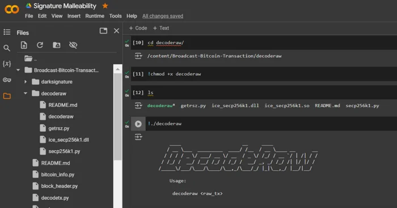Viewport: 397px width, 208px height.
Task: Click the [12] execution count
Action: 138,93
